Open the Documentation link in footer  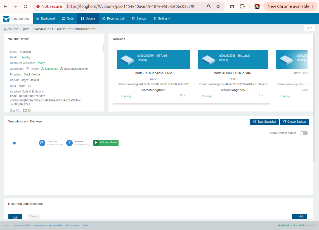pos(22,226)
